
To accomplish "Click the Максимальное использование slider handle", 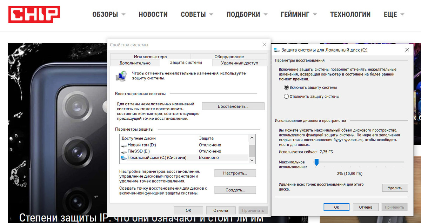I will click(x=316, y=162).
